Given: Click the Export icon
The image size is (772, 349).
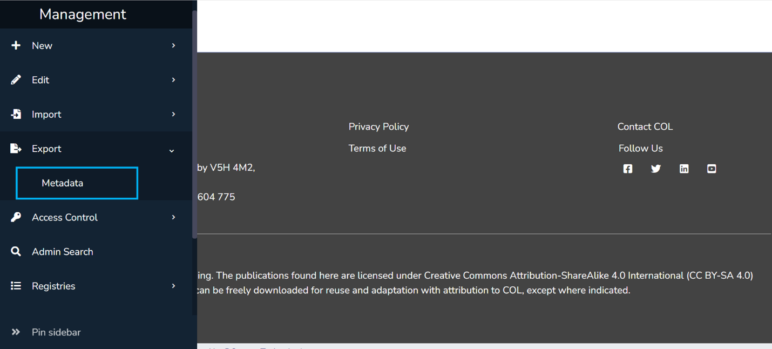Looking at the screenshot, I should [16, 149].
